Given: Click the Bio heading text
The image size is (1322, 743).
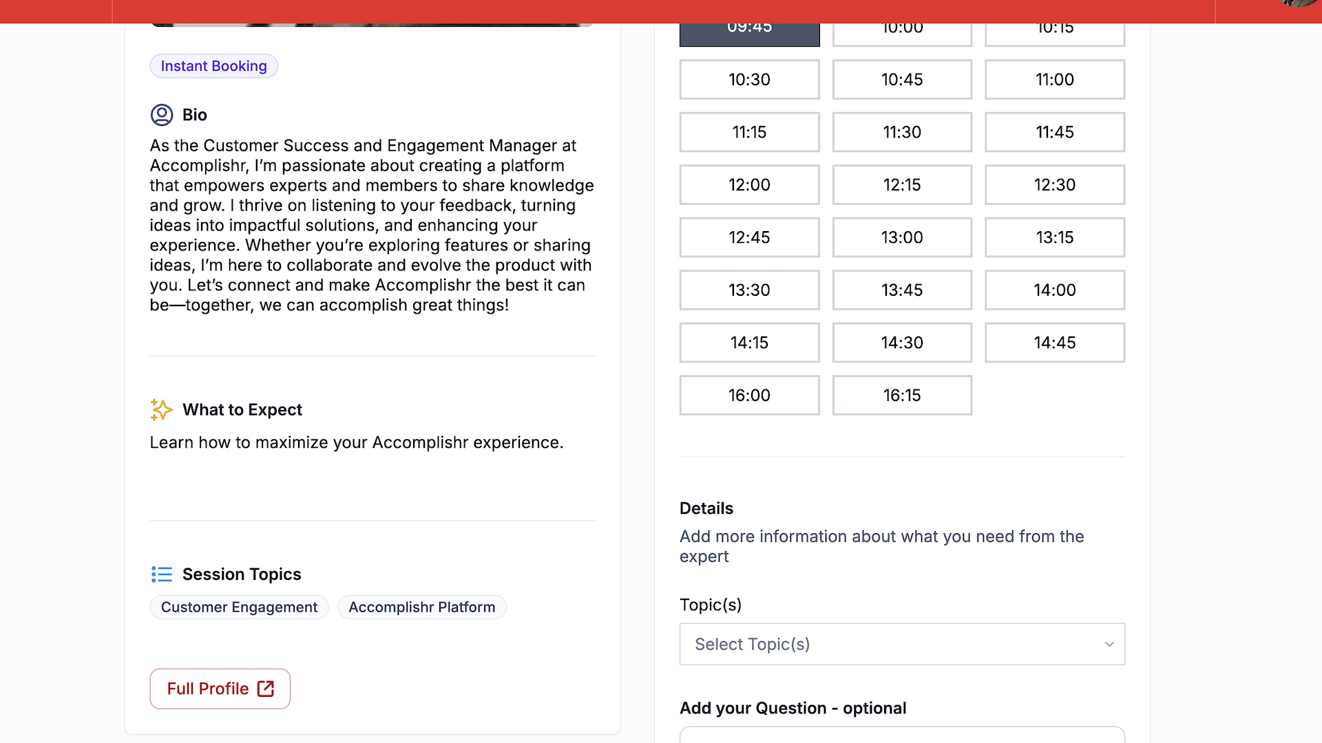Looking at the screenshot, I should click(195, 115).
